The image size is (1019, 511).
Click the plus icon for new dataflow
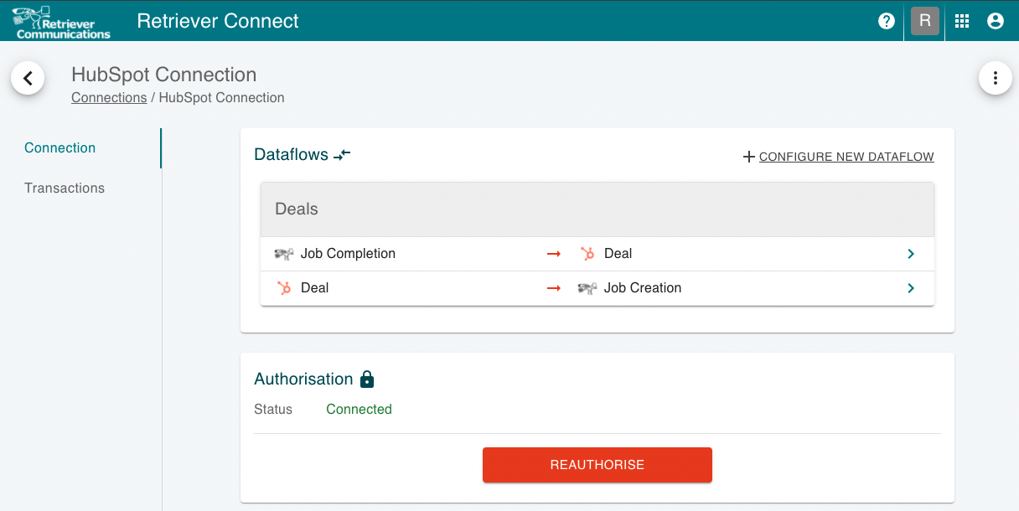[x=749, y=157]
